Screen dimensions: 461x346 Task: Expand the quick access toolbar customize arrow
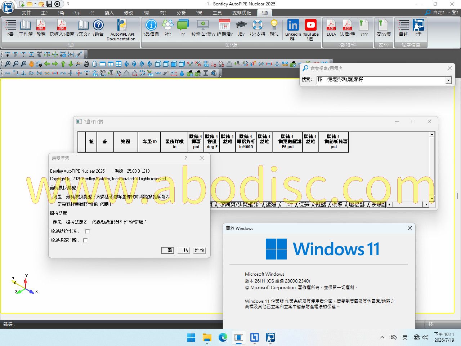pyautogui.click(x=68, y=4)
